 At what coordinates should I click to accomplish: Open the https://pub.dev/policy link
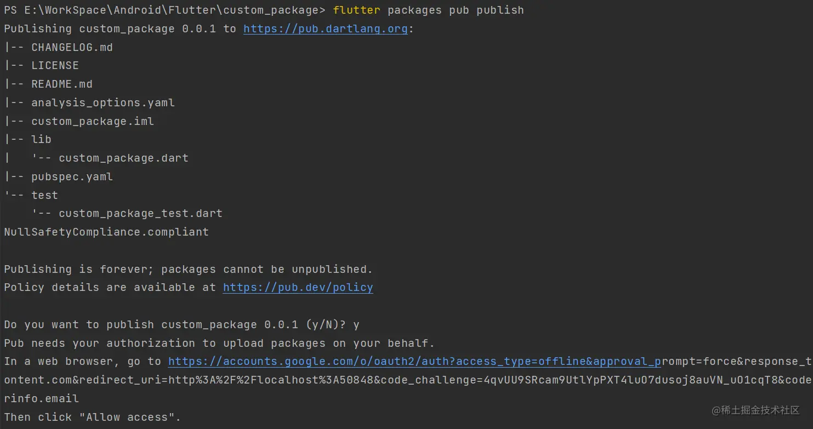pos(298,287)
